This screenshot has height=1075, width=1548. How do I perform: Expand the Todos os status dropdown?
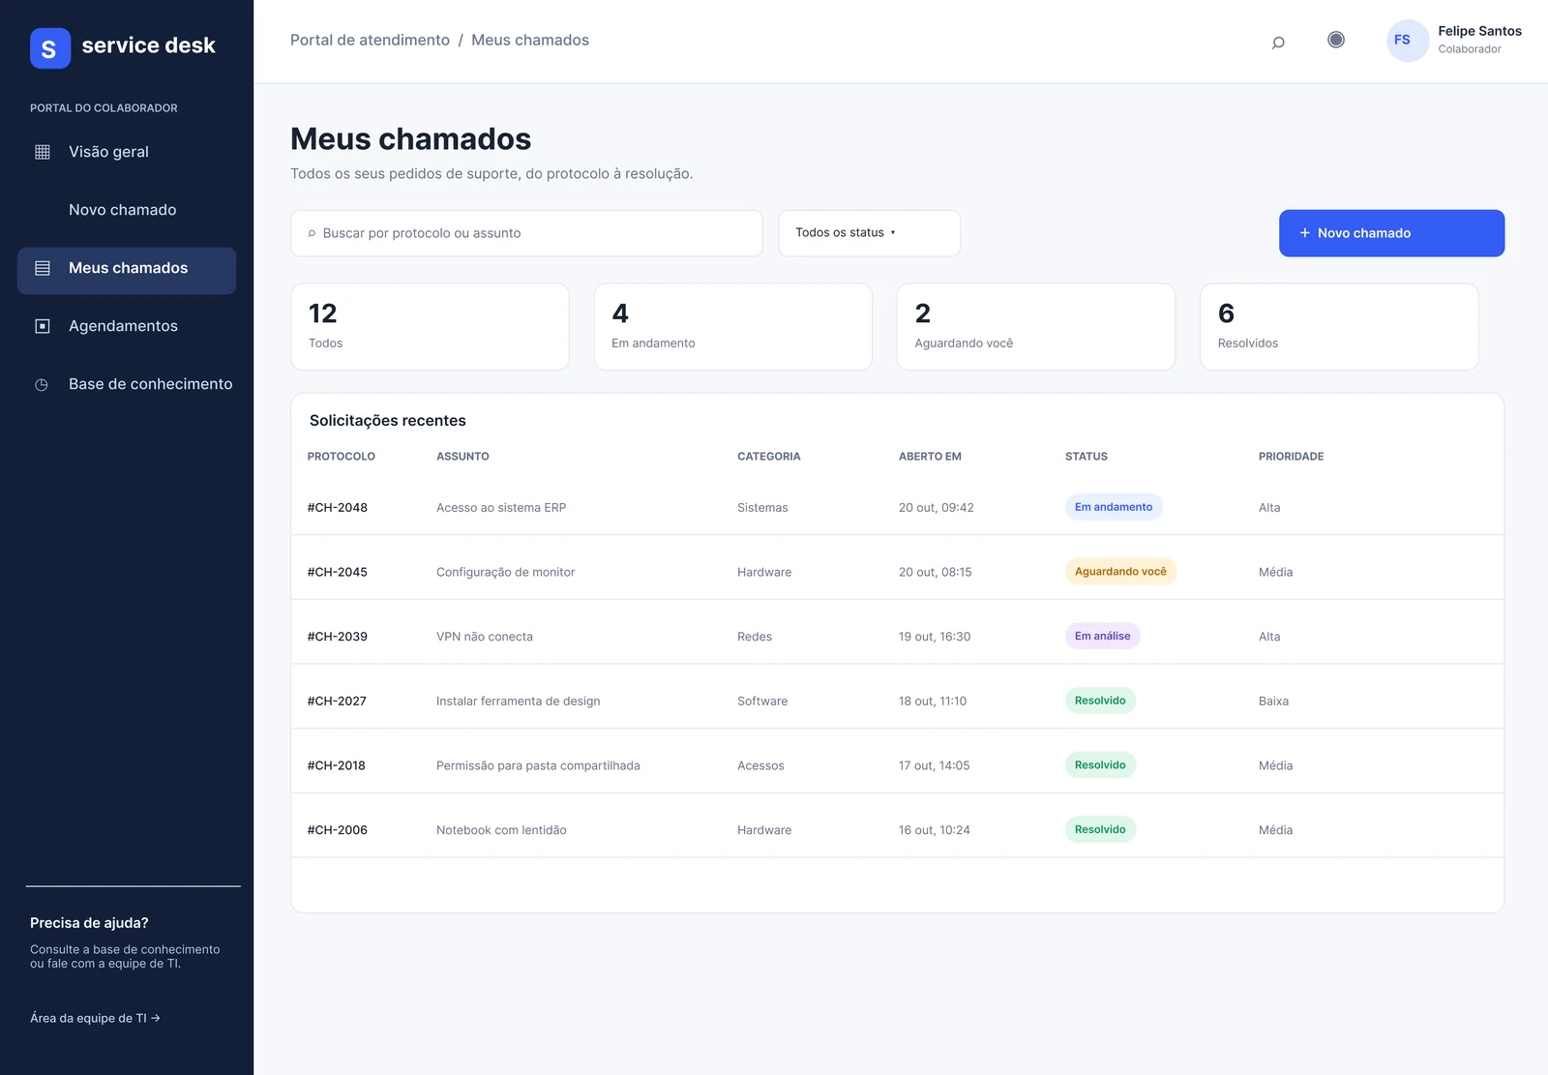869,233
